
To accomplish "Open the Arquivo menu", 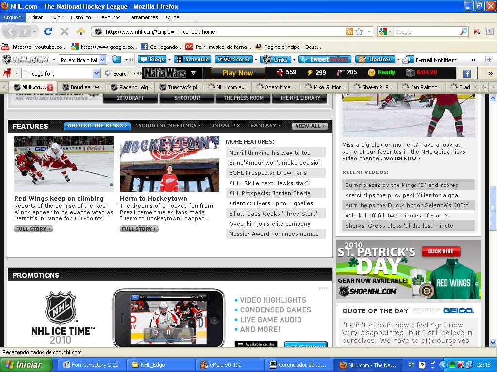I will tap(13, 17).
